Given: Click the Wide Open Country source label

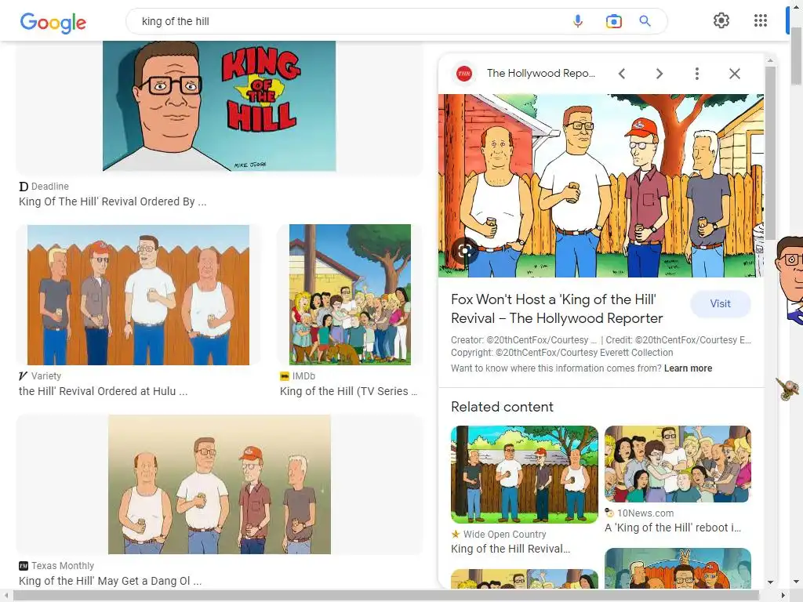Looking at the screenshot, I should (504, 534).
